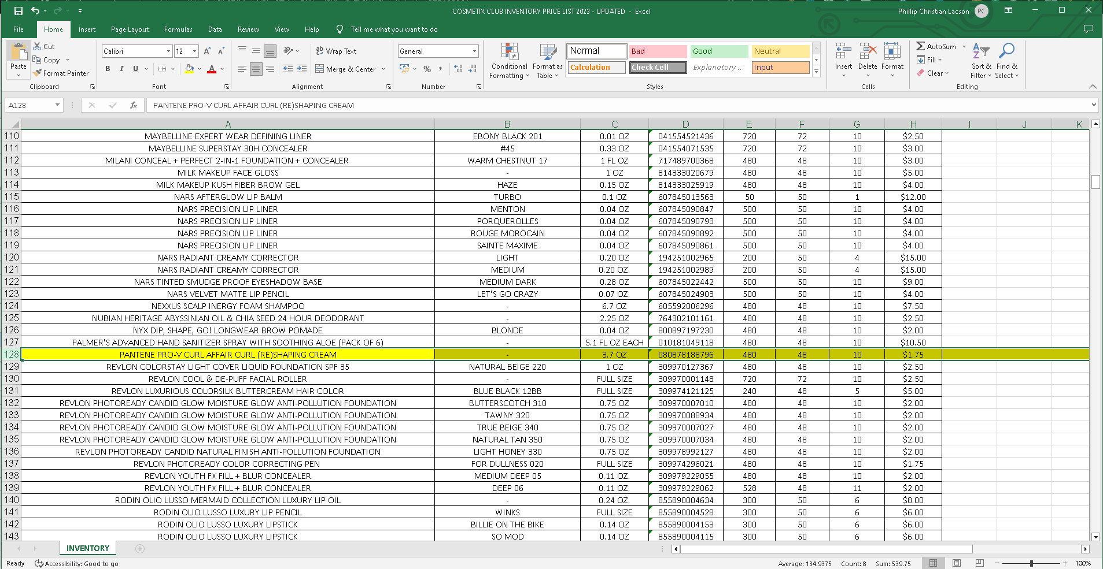
Task: Switch to the Page Layout tab
Action: tap(130, 29)
